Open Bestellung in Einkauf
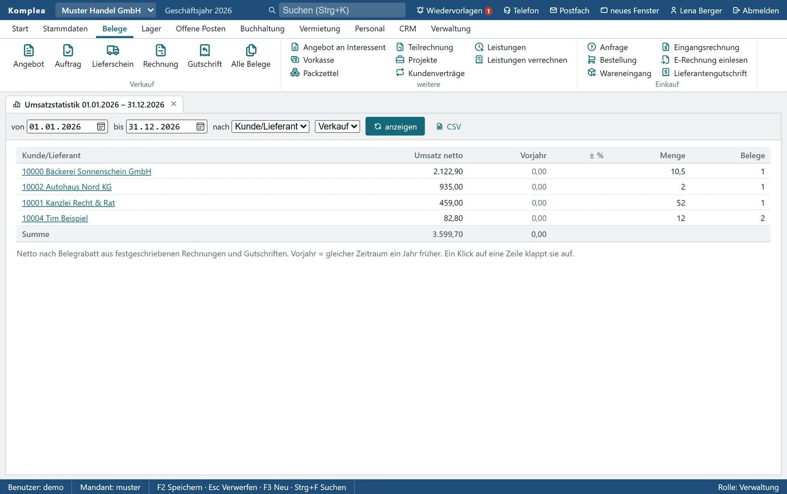787x494 pixels. pyautogui.click(x=612, y=60)
